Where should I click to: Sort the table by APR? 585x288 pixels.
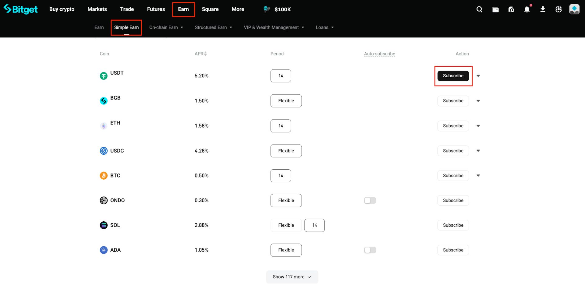[201, 54]
